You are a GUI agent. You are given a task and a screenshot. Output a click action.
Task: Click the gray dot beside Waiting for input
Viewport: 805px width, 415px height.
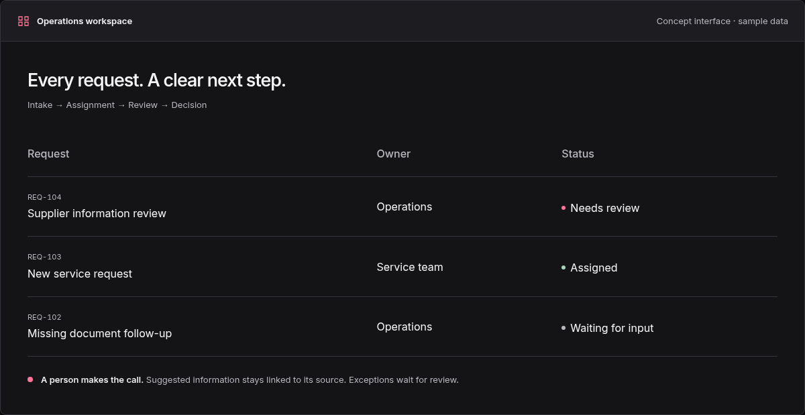563,328
